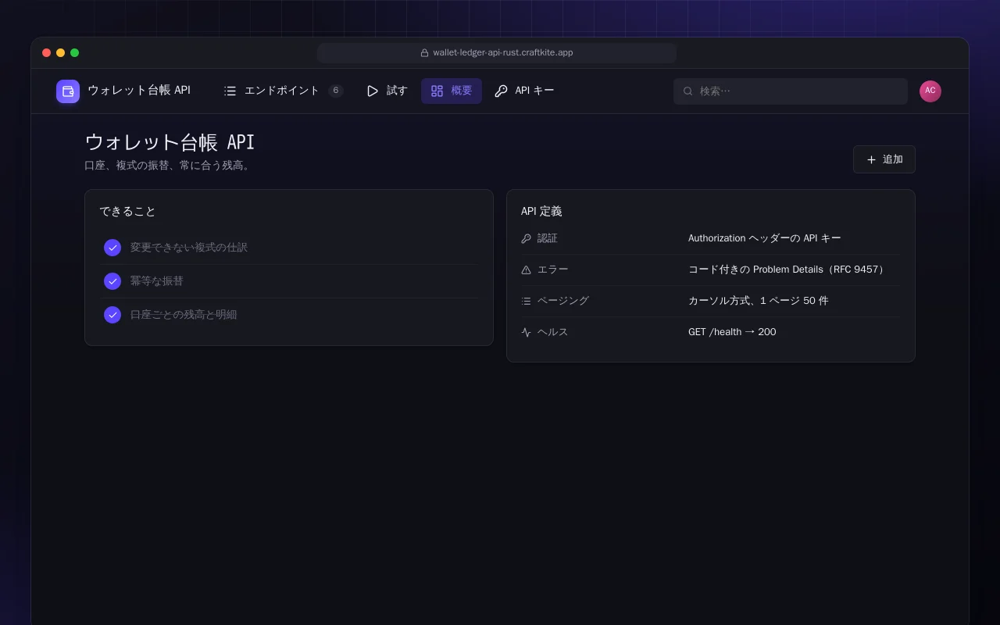Close the window with red button
Screen dimensions: 1000x625
click(47, 53)
